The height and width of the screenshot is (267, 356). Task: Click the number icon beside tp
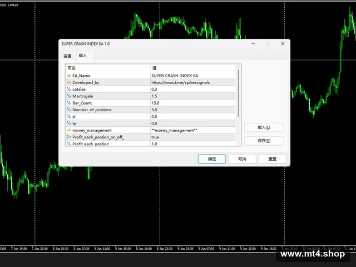point(69,123)
